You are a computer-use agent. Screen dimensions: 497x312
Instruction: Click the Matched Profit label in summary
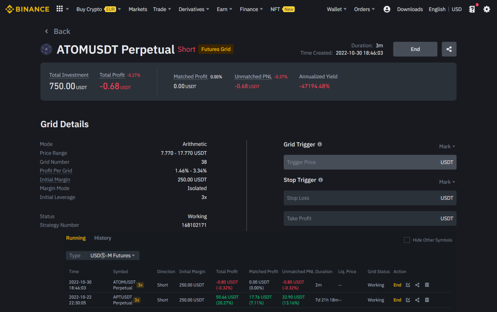(x=191, y=77)
